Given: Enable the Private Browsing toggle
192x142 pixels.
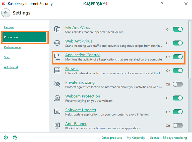Looking at the screenshot, I should (x=177, y=84).
